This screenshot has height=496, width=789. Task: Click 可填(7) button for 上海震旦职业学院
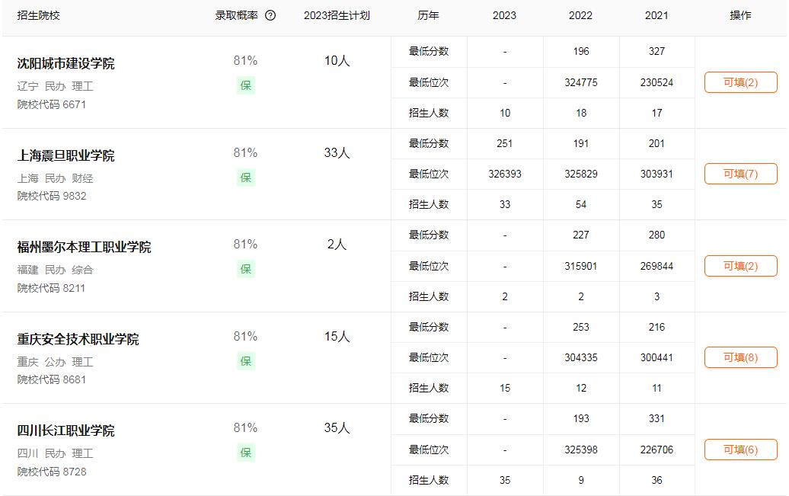coord(740,174)
